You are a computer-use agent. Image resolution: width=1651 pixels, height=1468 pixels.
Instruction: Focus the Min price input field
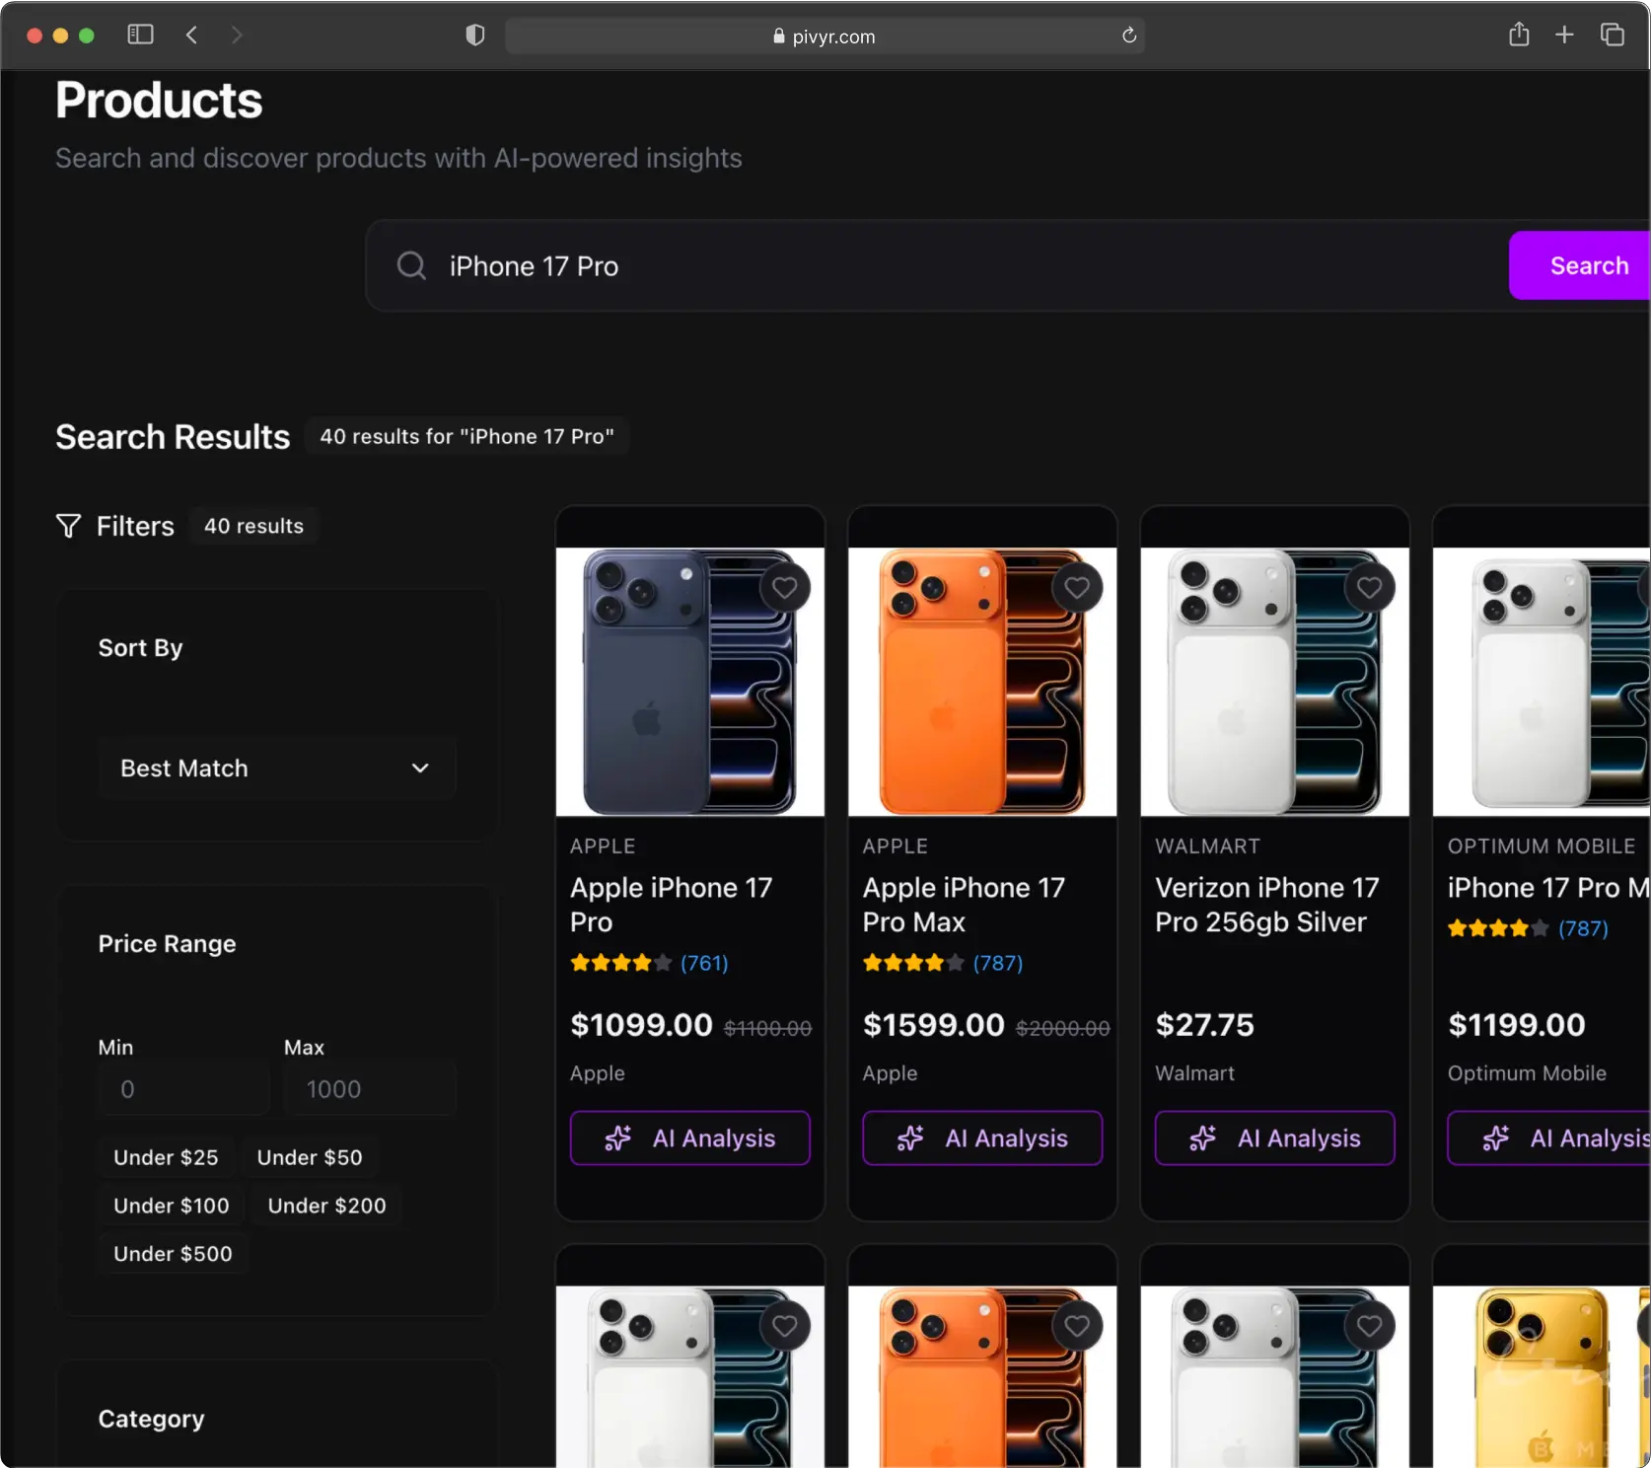pos(183,1089)
